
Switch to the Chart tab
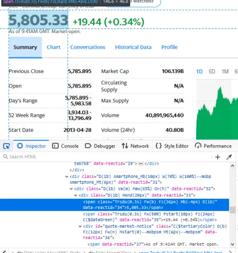(54, 47)
